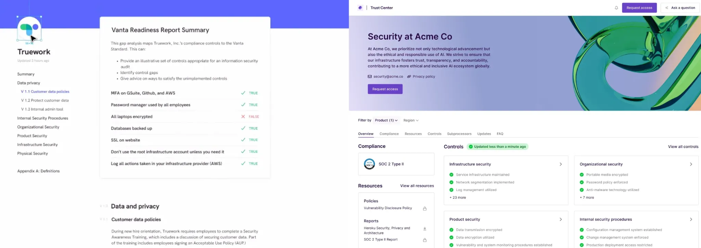
Task: Click the checkmark for Databases backed up row
Action: [x=243, y=128]
